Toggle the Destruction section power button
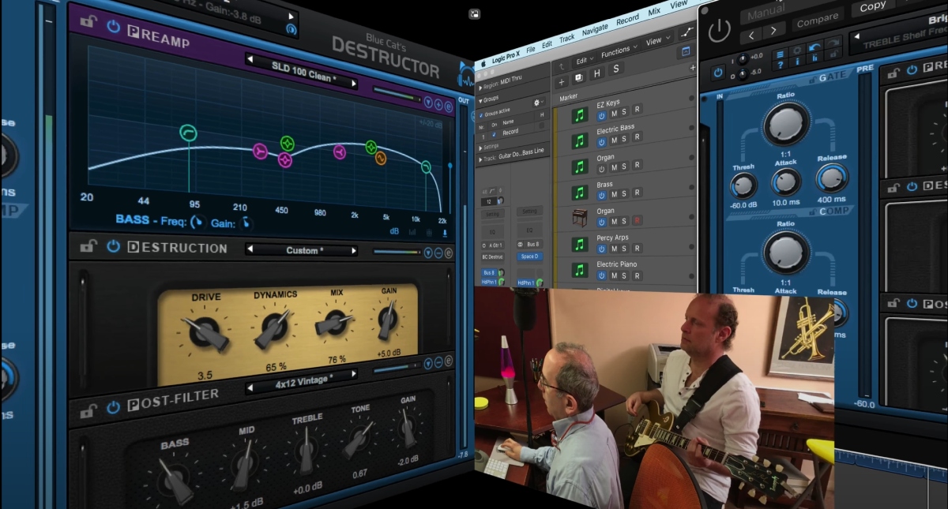 pyautogui.click(x=113, y=247)
